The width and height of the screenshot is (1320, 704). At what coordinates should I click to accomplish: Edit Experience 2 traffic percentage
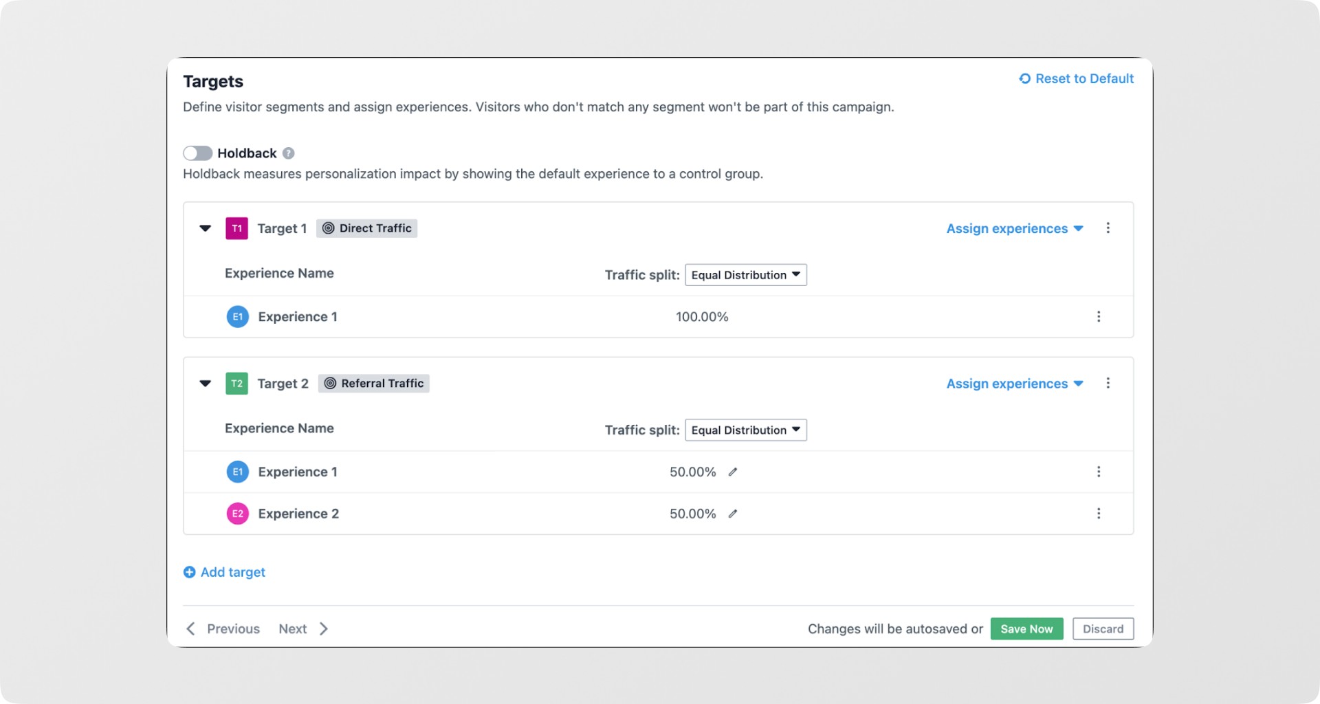[x=733, y=514]
